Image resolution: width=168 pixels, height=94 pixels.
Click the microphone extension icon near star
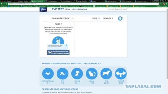tap(161, 4)
